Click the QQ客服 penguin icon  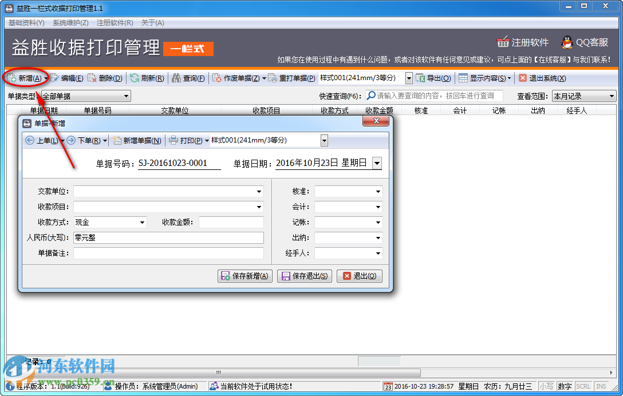567,42
